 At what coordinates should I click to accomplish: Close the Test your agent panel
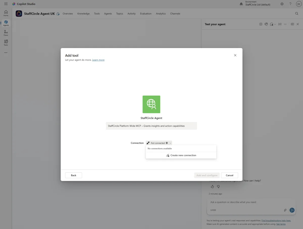pos(298,24)
